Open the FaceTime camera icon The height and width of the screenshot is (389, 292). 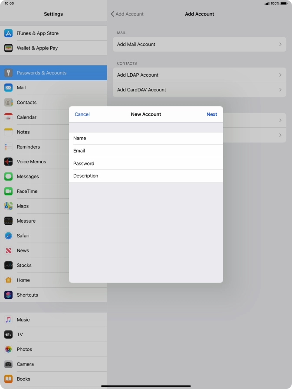[x=8, y=191]
